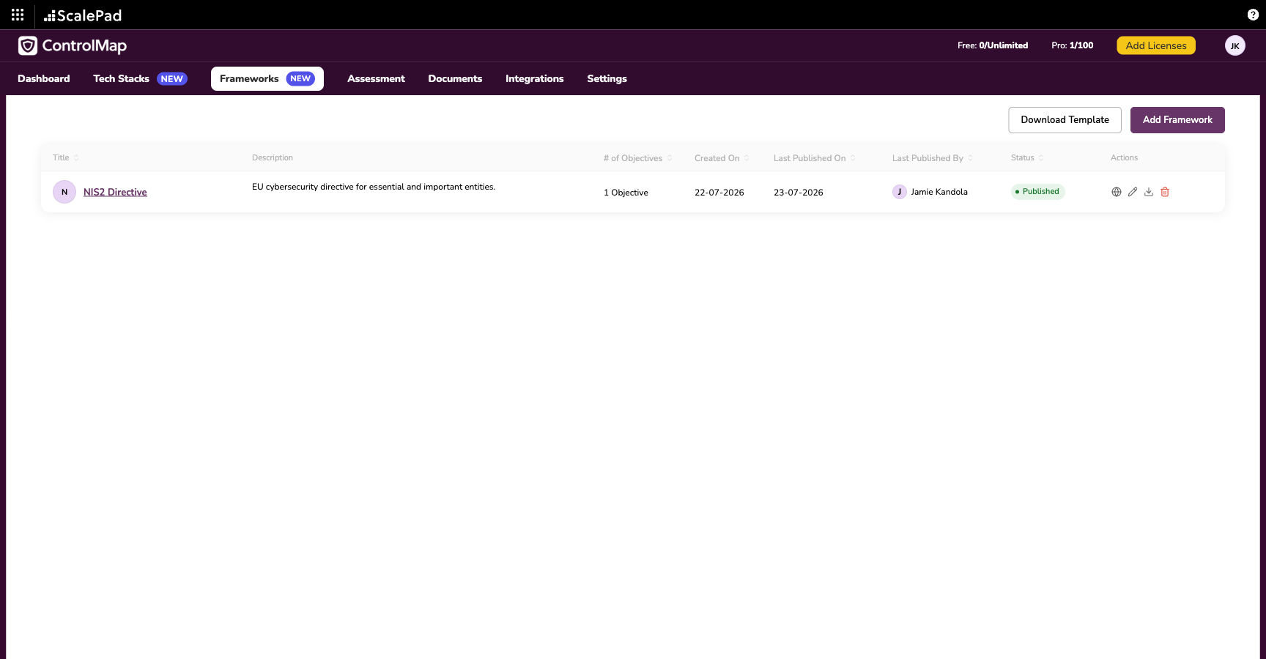Sort by # of Objectives column arrows

(x=670, y=158)
